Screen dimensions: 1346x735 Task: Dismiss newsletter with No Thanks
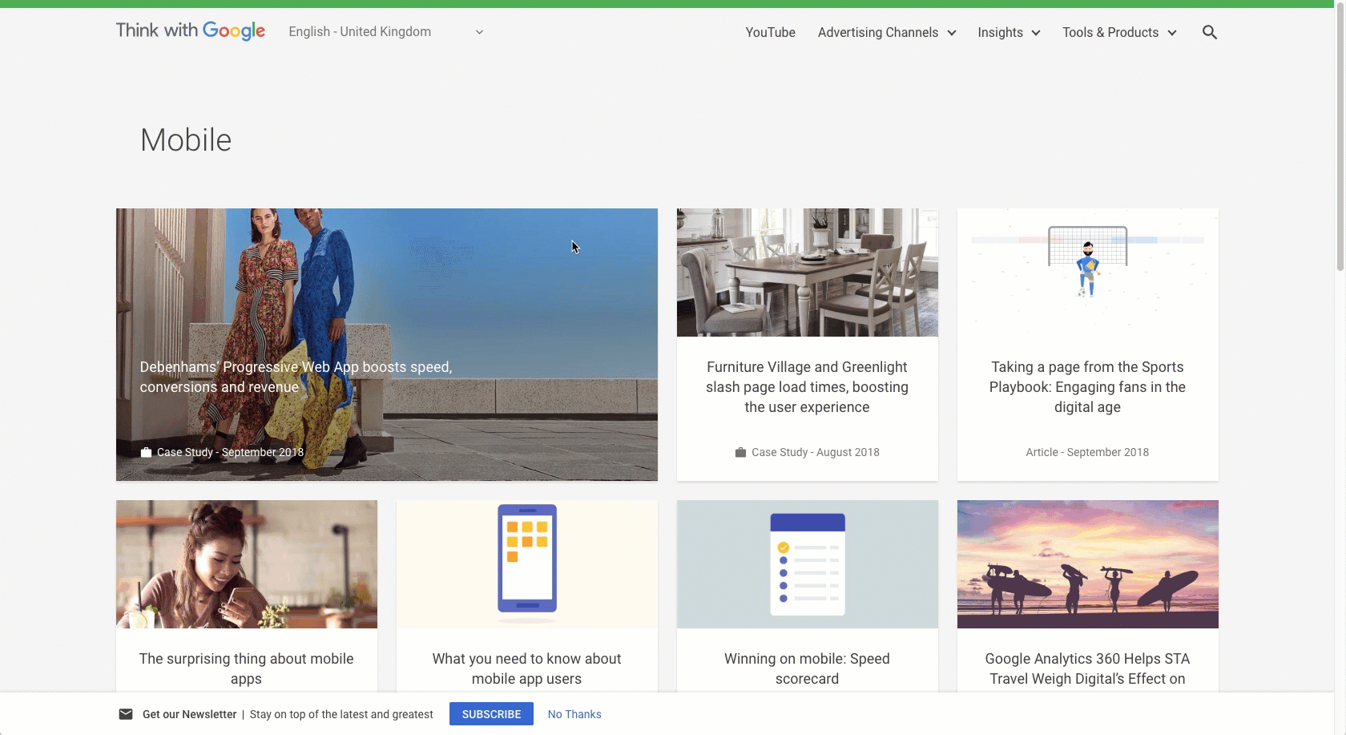[x=574, y=714]
